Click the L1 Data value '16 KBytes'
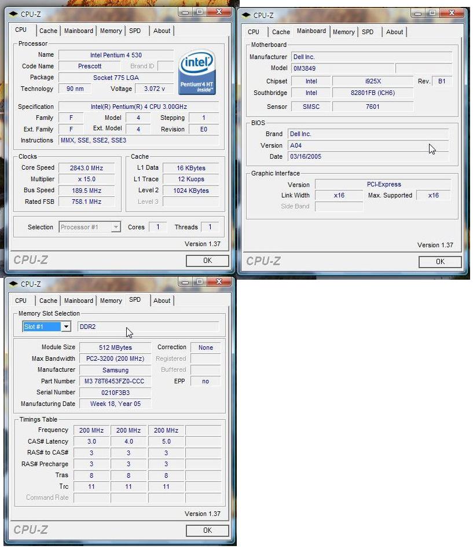This screenshot has height=549, width=473. (x=191, y=168)
